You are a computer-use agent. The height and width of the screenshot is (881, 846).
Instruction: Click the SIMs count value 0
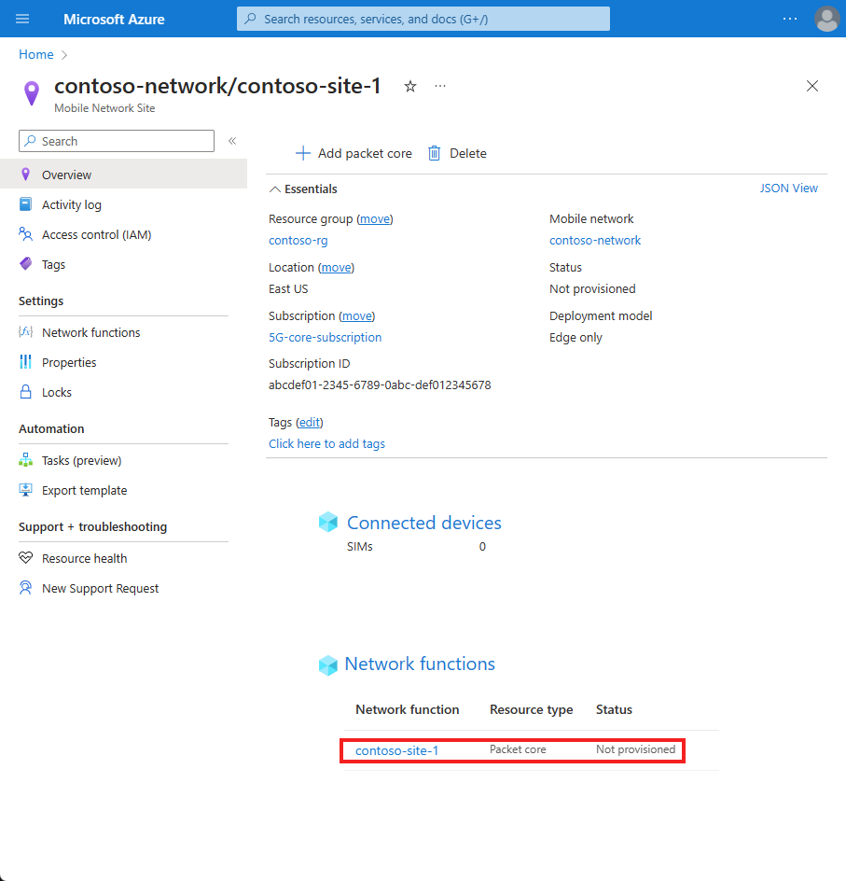pos(482,547)
